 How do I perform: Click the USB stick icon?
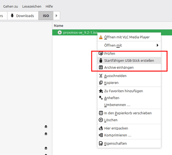pos(101,61)
